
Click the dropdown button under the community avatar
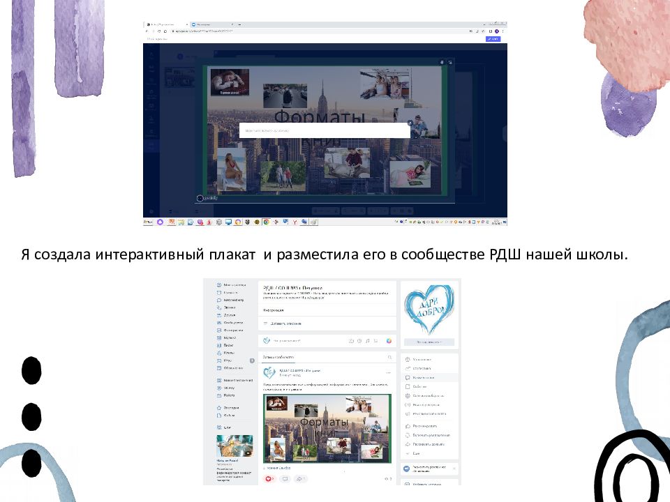[431, 342]
